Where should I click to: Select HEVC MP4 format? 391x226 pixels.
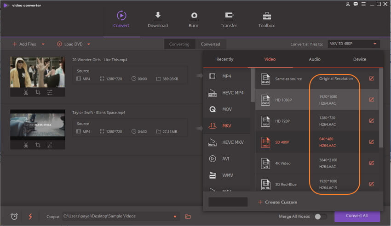(x=227, y=93)
